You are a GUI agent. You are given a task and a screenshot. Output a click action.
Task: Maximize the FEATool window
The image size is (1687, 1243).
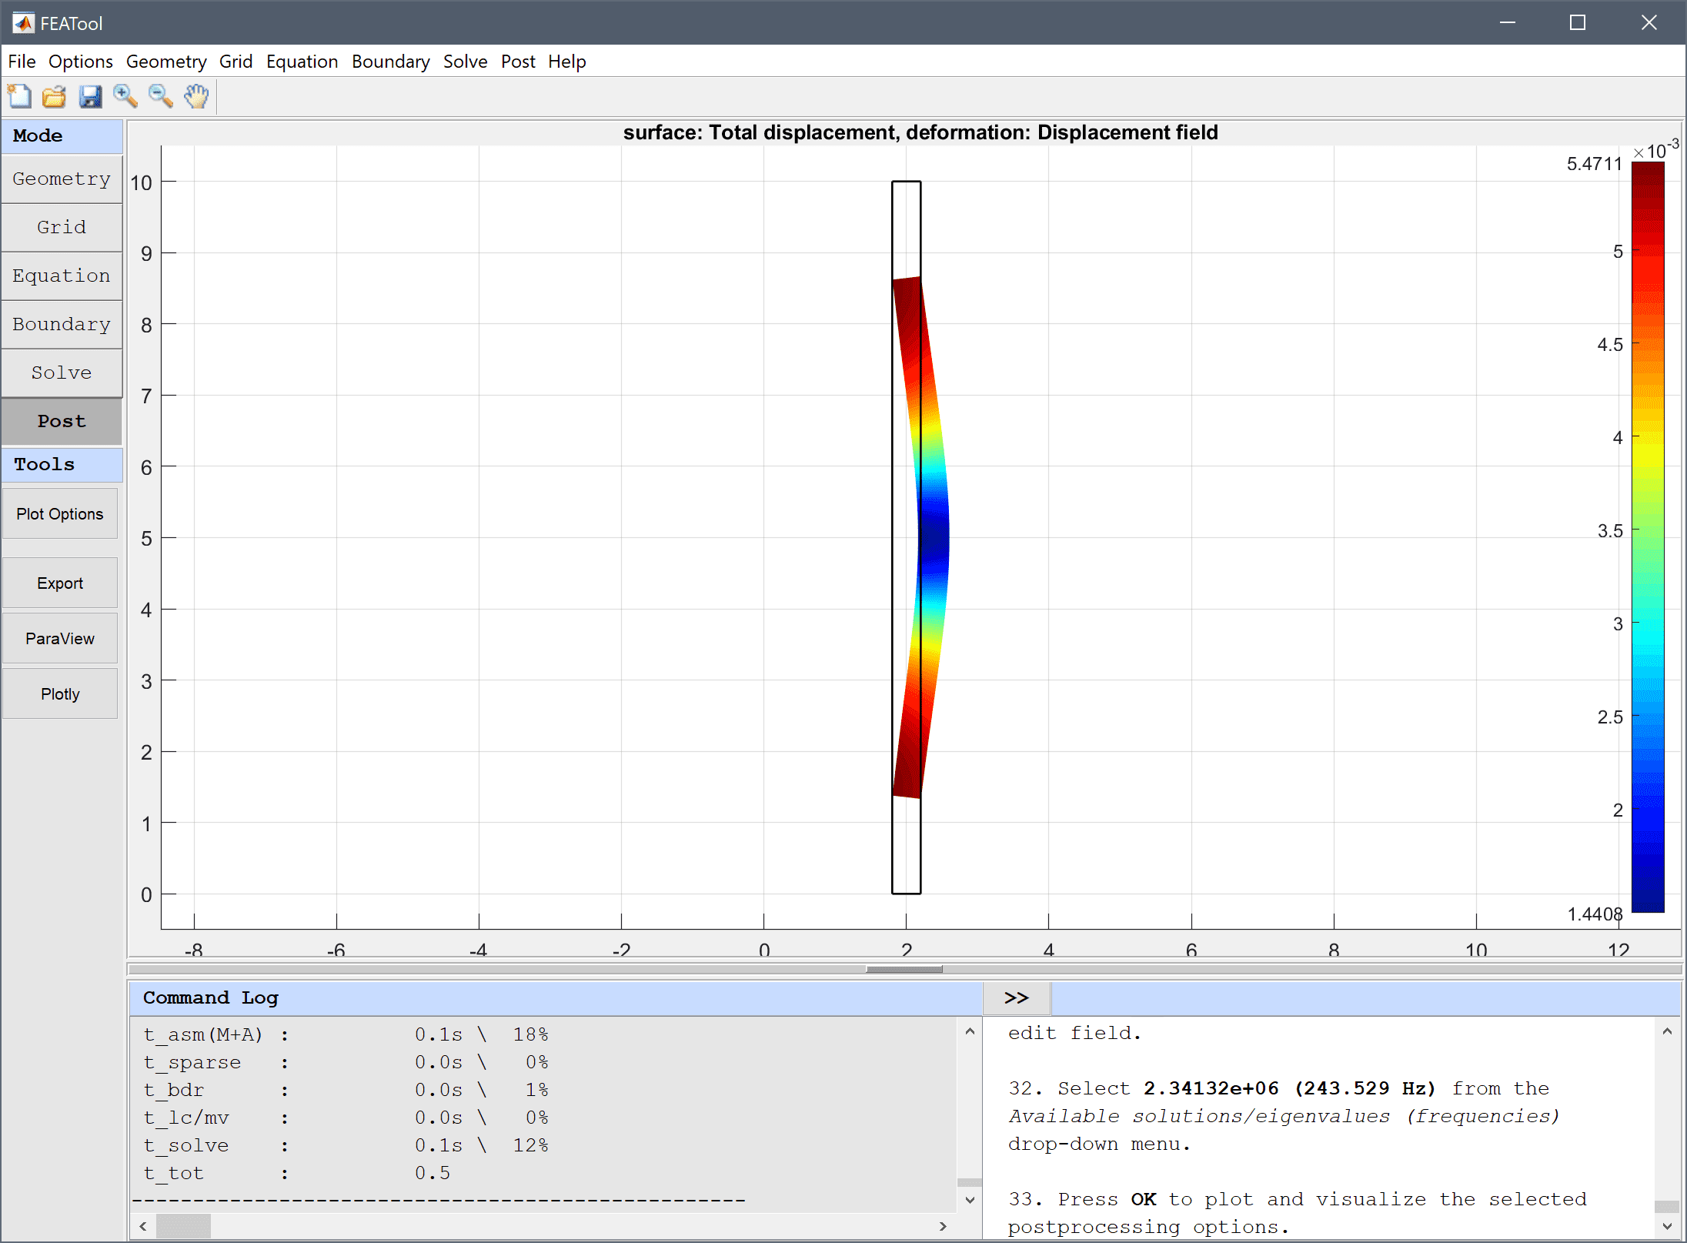1578,23
